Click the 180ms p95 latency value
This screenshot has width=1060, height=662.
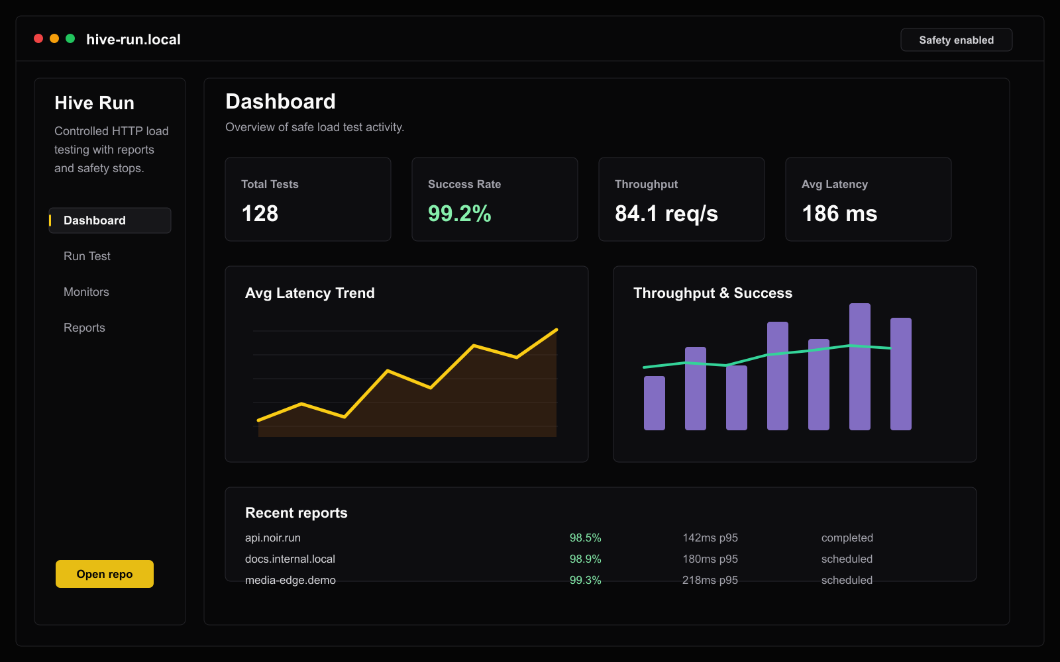click(710, 559)
